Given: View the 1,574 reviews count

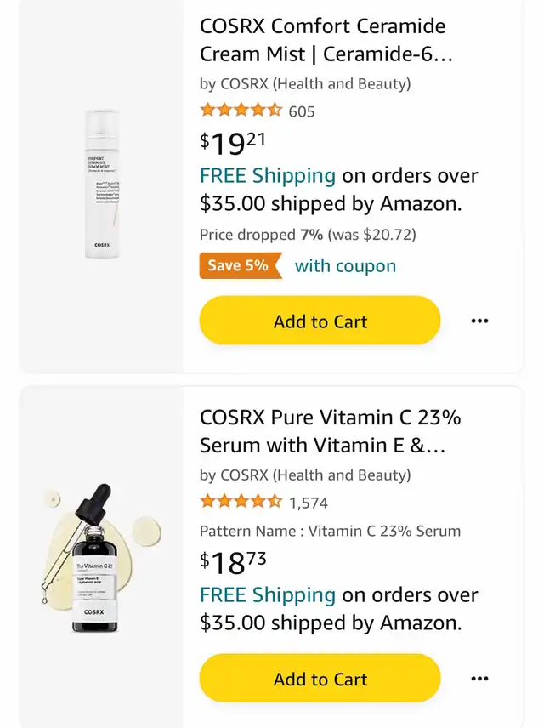Looking at the screenshot, I should pos(308,503).
